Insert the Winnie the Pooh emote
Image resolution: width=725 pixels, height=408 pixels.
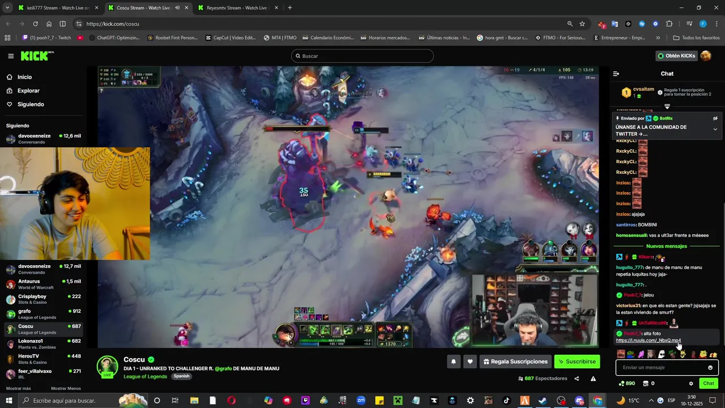[x=702, y=354]
